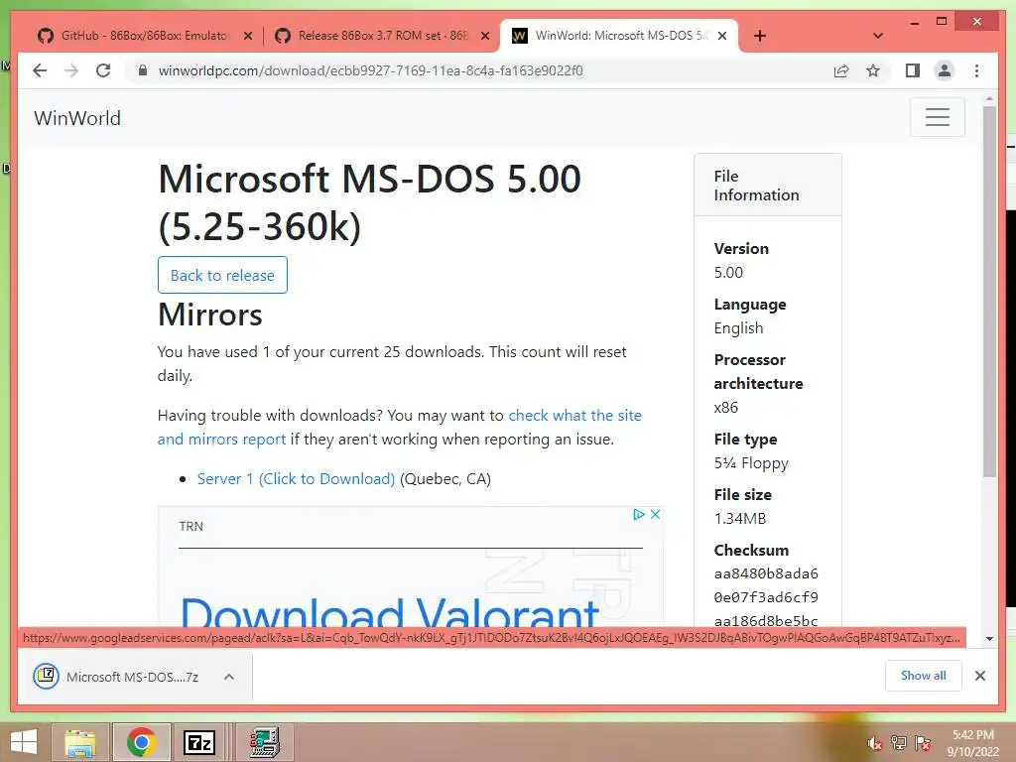Click the AdChoices triangle icon on ad
The height and width of the screenshot is (762, 1016).
pos(639,515)
